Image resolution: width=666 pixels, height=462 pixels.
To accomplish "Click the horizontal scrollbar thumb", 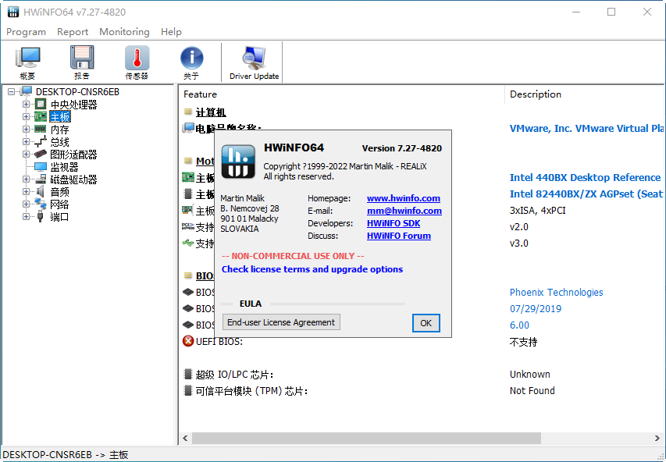I will 366,438.
